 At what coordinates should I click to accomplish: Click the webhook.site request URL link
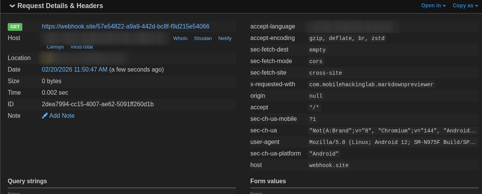126,27
